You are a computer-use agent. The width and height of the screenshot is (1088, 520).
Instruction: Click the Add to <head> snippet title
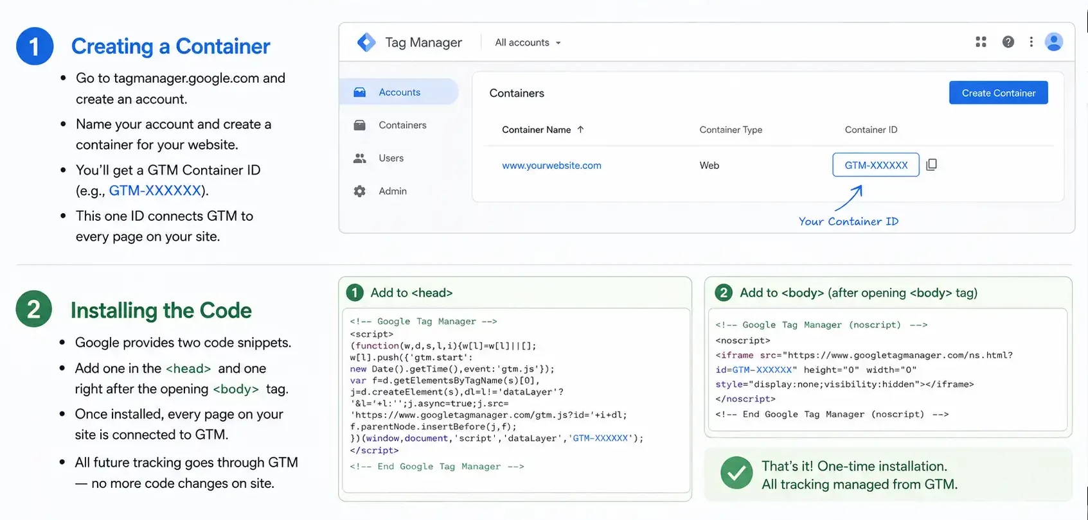pyautogui.click(x=411, y=293)
